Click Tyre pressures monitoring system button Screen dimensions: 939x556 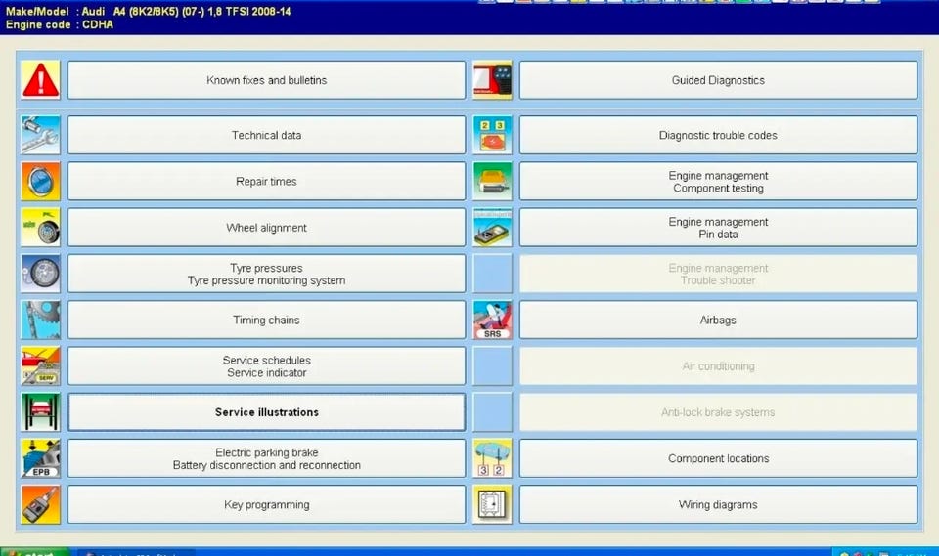point(266,274)
